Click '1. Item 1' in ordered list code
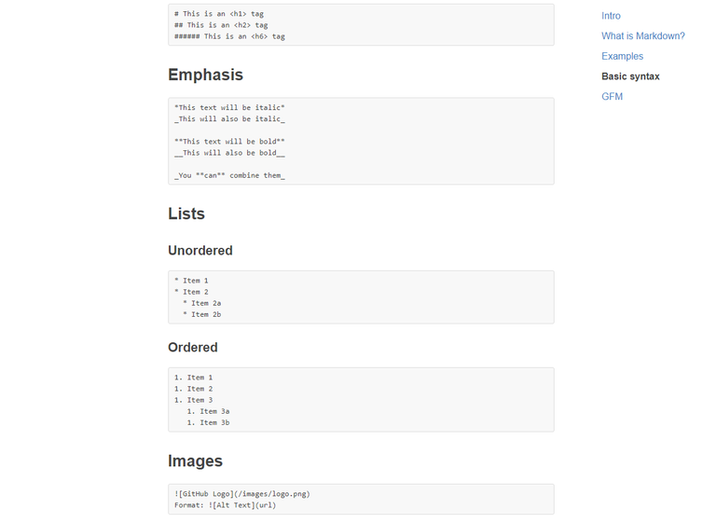The image size is (716, 523). tap(194, 378)
